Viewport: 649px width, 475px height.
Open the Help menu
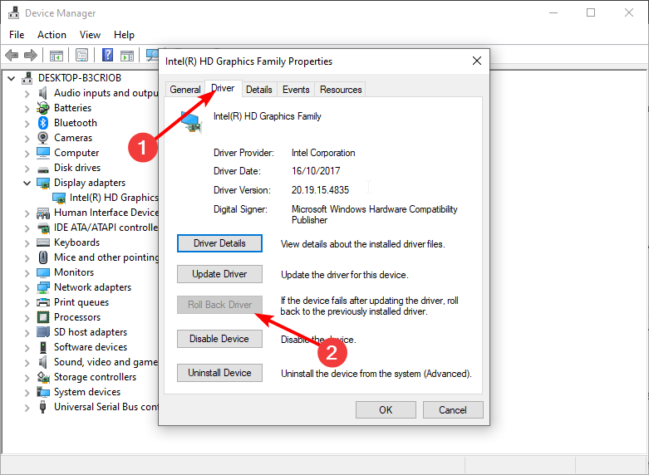(x=124, y=35)
